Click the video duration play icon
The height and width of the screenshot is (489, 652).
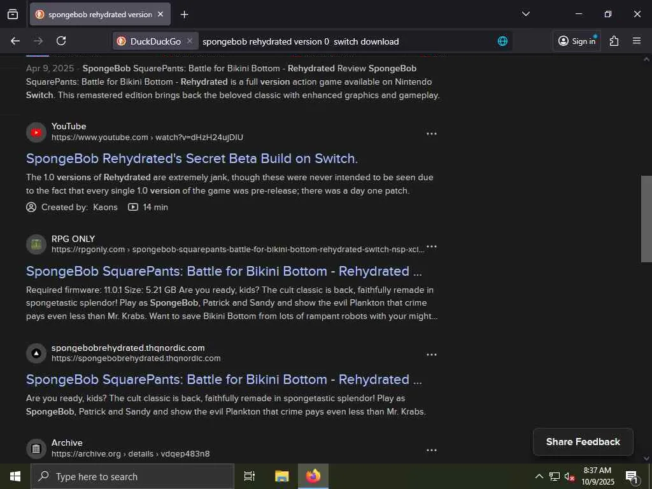click(132, 207)
